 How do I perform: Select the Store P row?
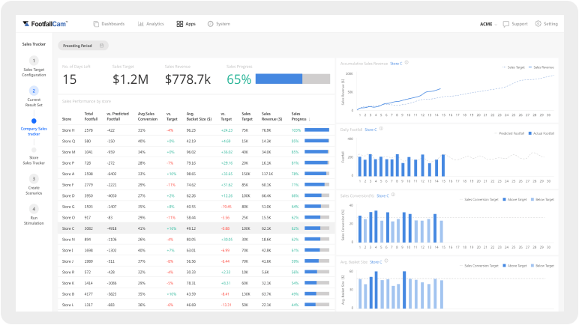(196, 163)
